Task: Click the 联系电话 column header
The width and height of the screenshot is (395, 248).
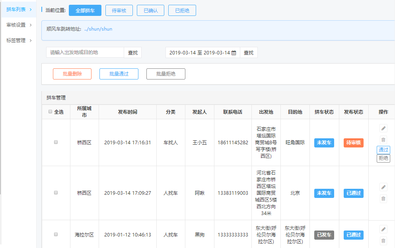Action: (x=233, y=112)
